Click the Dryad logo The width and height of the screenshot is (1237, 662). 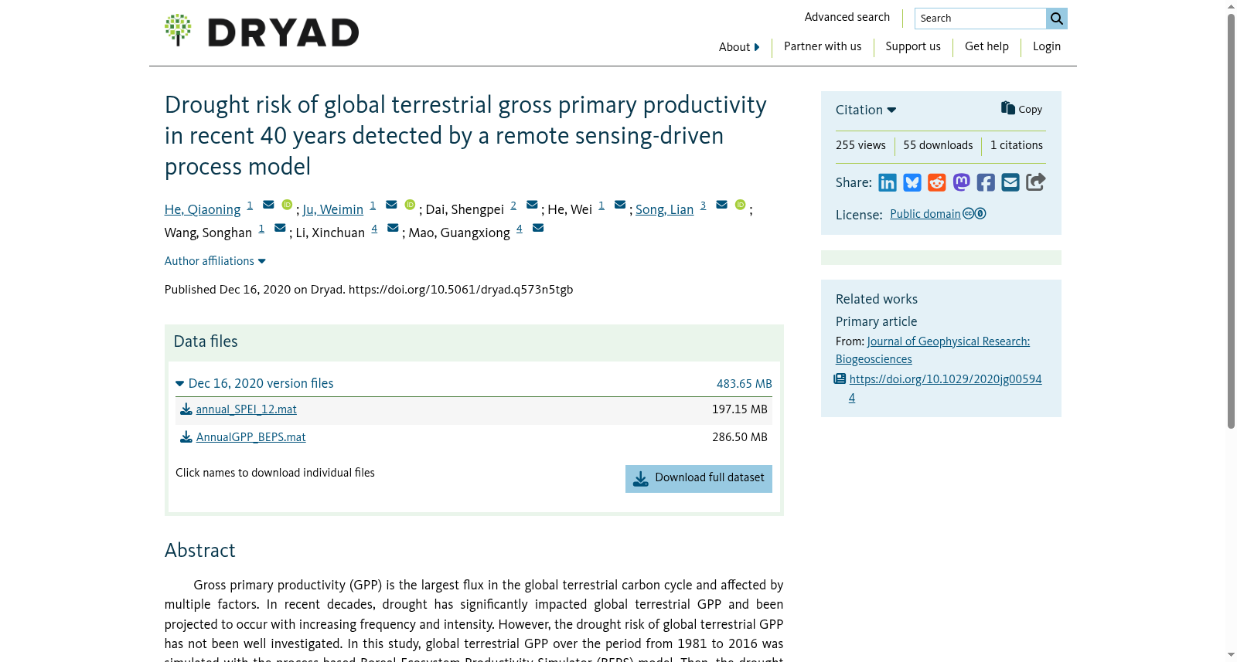click(x=261, y=31)
